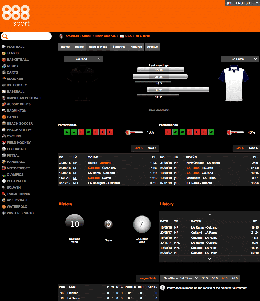Viewport: 260px width, 301px height.
Task: Click the NFL 18/19 breadcrumb link
Action: [143, 36]
